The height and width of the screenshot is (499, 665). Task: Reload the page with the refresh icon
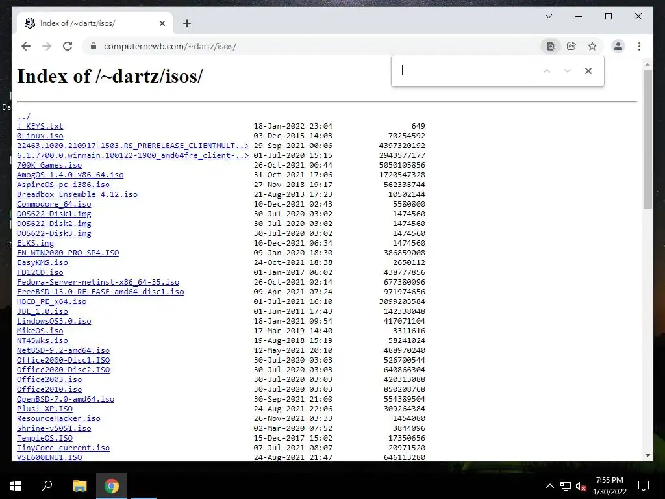pyautogui.click(x=68, y=46)
